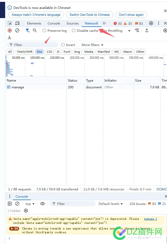
Task: Click the inspect element picker icon
Action: point(10,23)
